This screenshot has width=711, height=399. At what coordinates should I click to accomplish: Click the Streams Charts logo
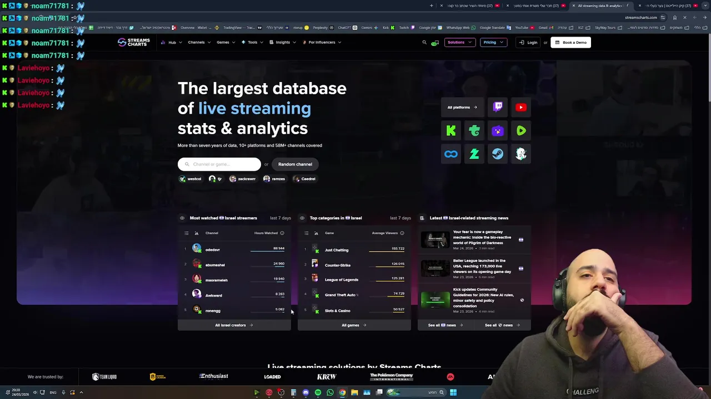[134, 42]
